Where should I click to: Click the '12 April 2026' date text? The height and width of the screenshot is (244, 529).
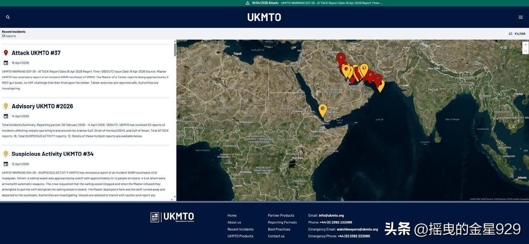20,164
